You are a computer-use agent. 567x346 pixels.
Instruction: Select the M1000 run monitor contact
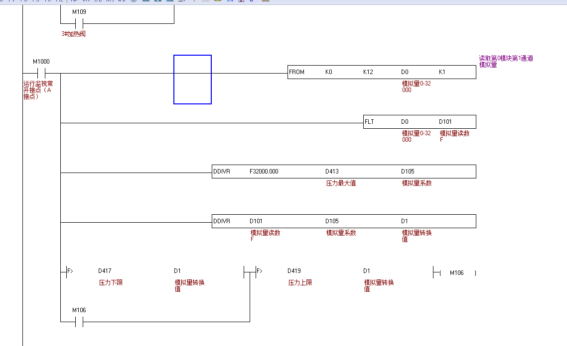[41, 73]
